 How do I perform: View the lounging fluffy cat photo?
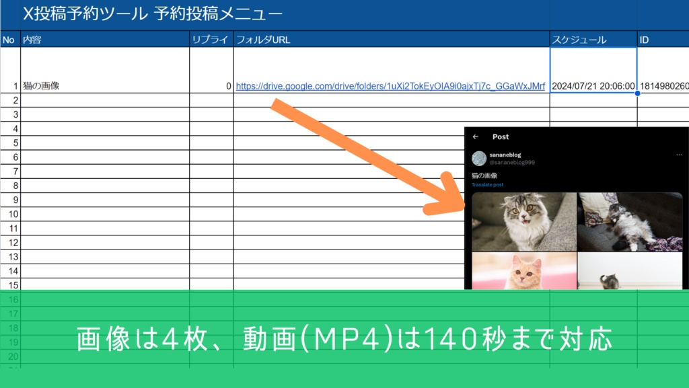[x=629, y=221]
